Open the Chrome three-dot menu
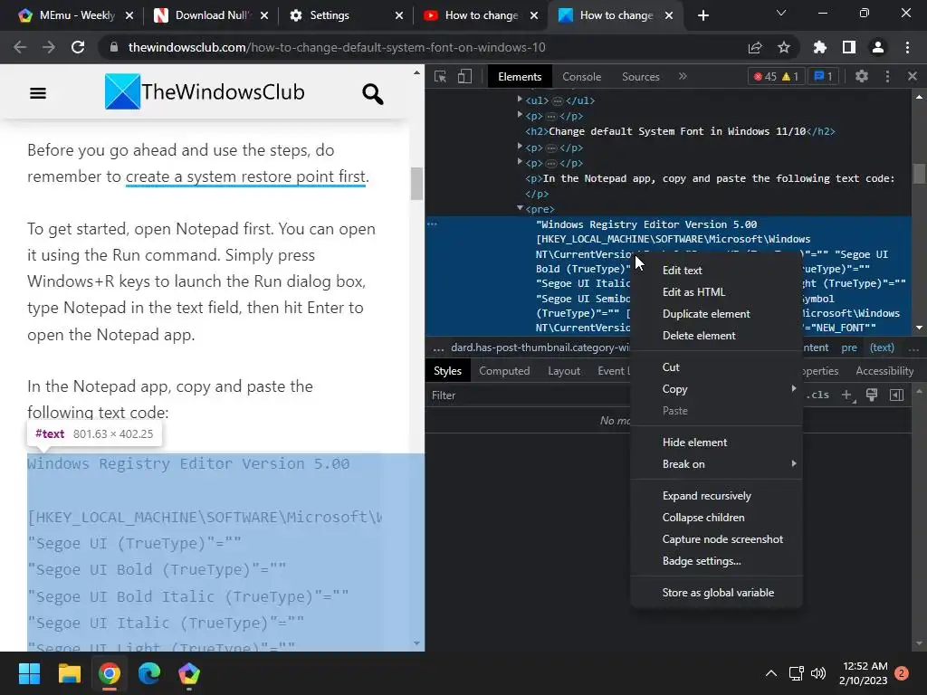This screenshot has width=927, height=695. 907,47
